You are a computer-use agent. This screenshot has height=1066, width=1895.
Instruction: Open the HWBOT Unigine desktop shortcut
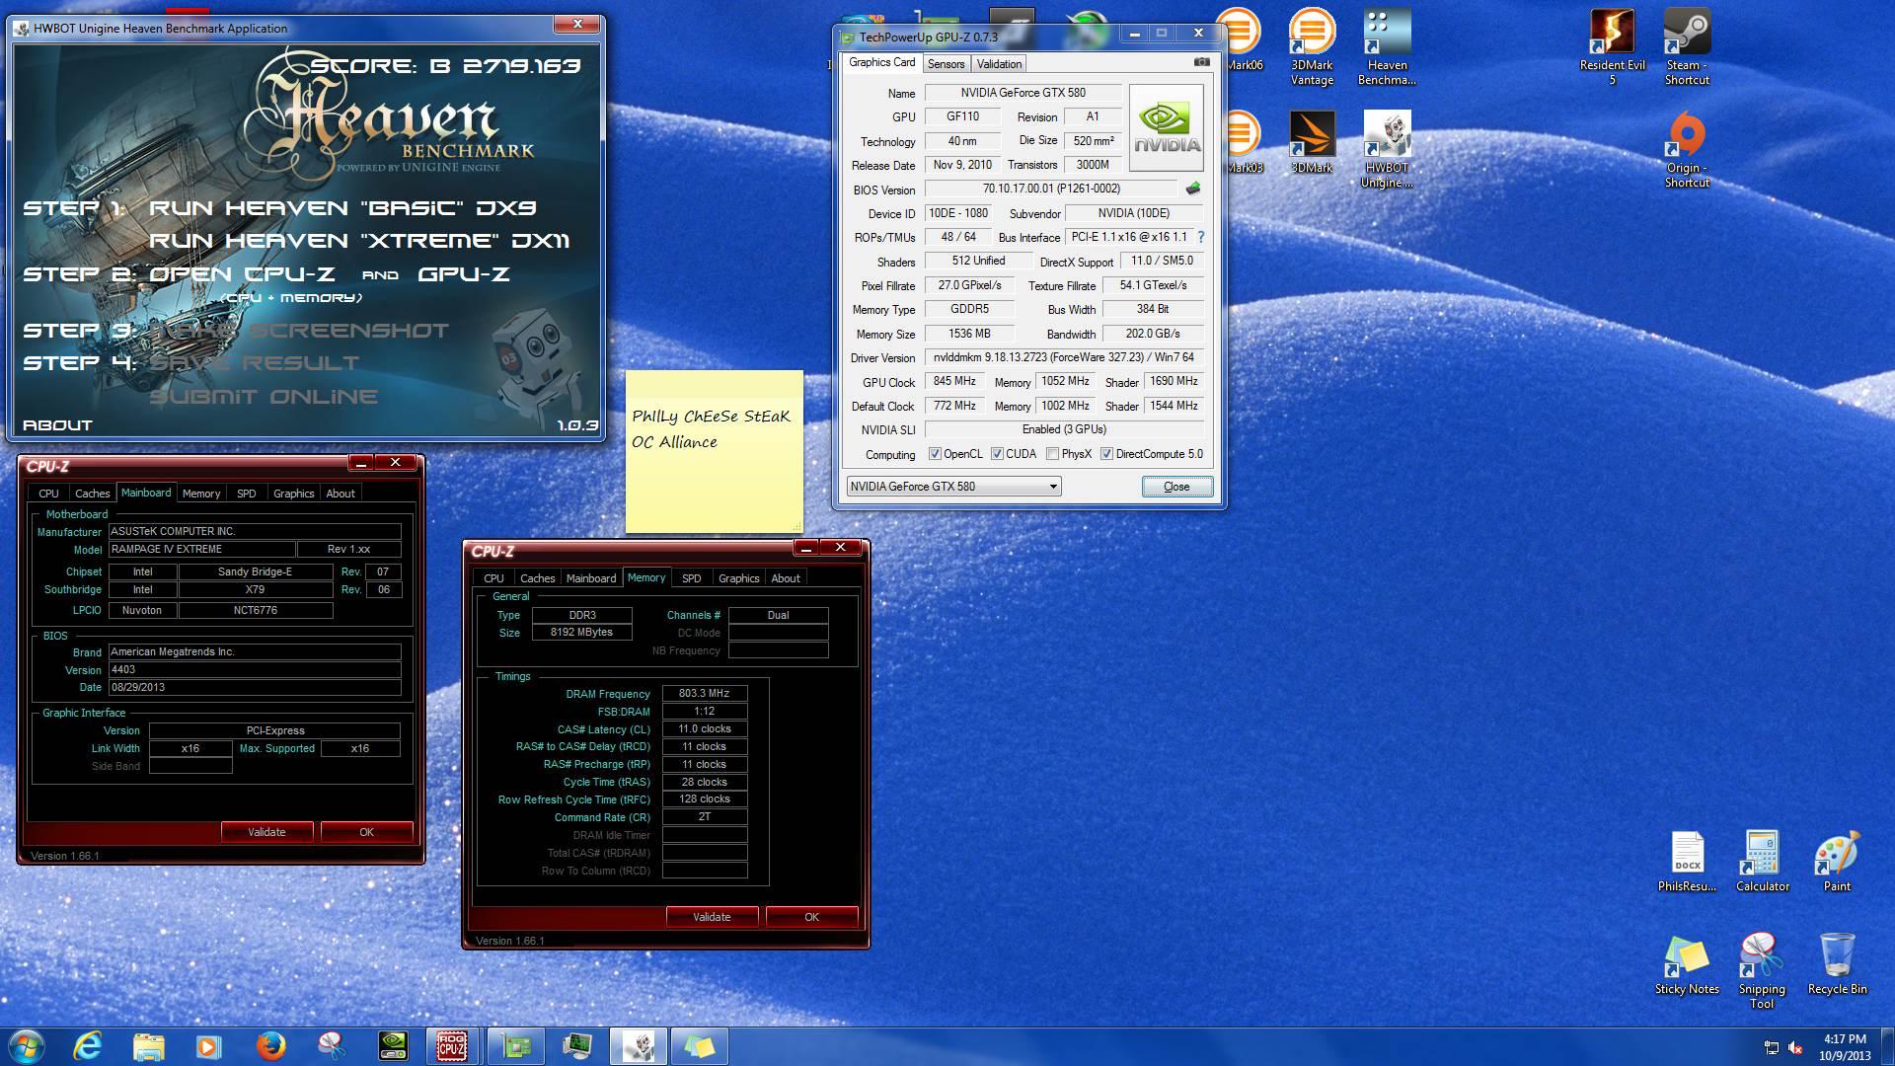[x=1387, y=148]
